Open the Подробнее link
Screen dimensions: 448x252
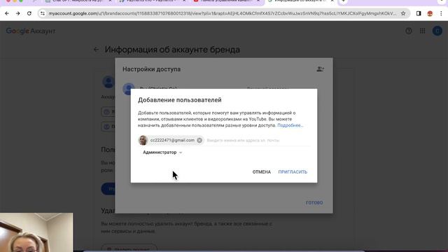tap(290, 125)
